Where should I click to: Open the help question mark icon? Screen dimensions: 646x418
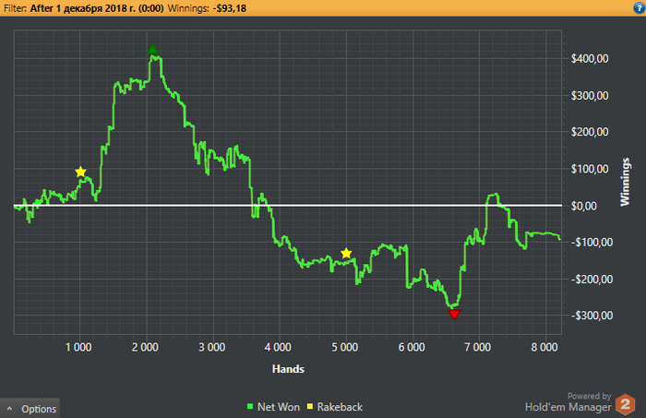pyautogui.click(x=639, y=7)
